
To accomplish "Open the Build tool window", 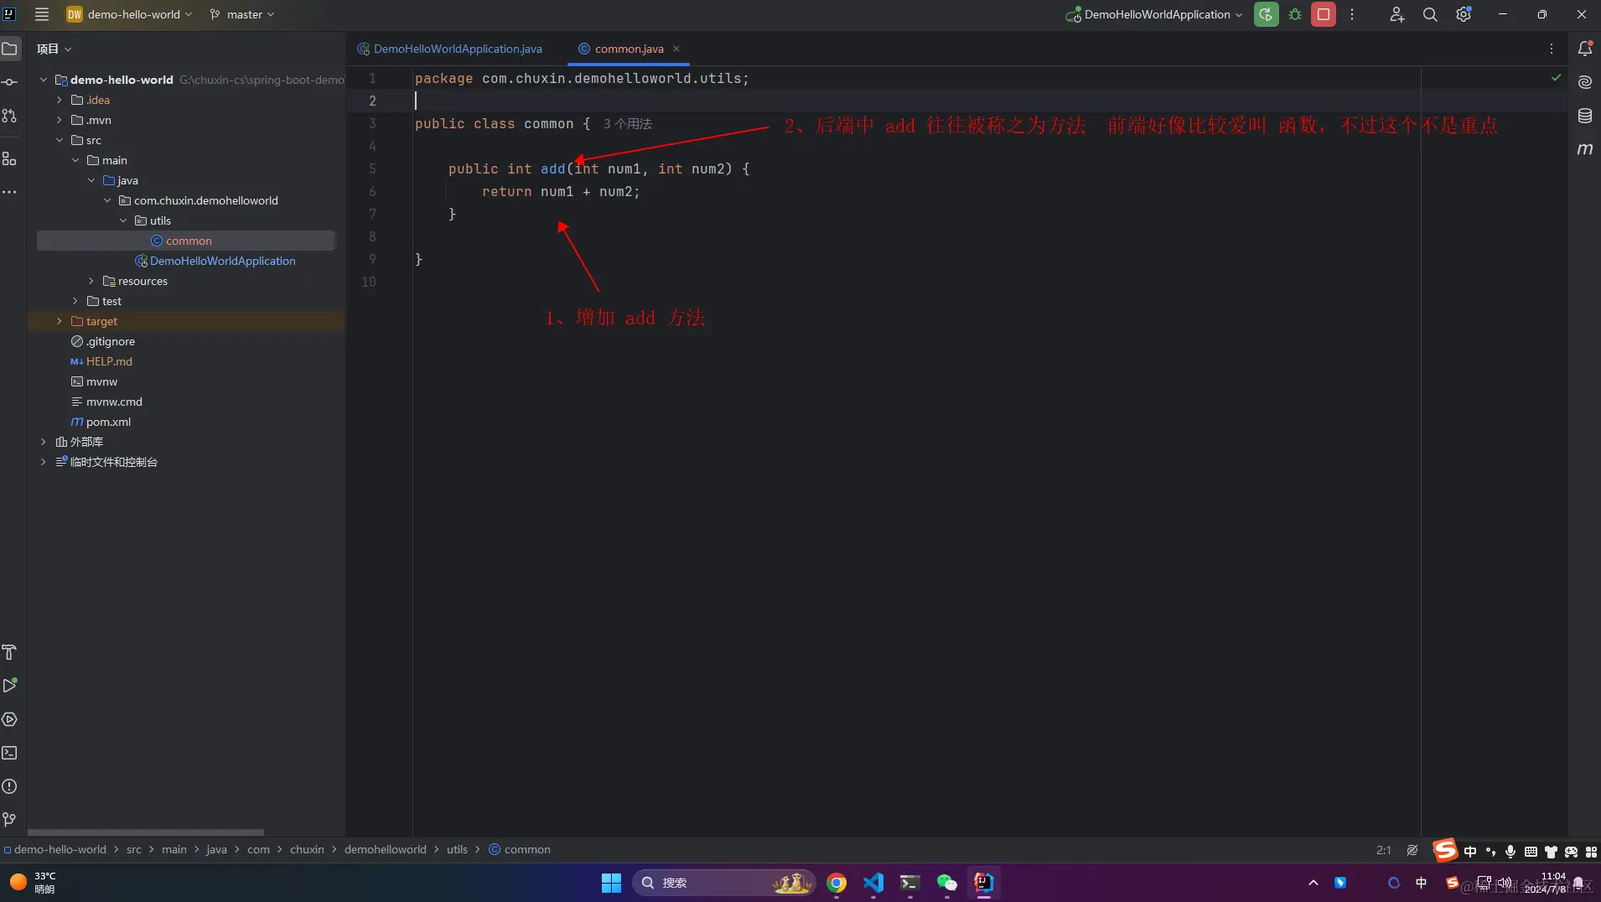I will pyautogui.click(x=10, y=652).
